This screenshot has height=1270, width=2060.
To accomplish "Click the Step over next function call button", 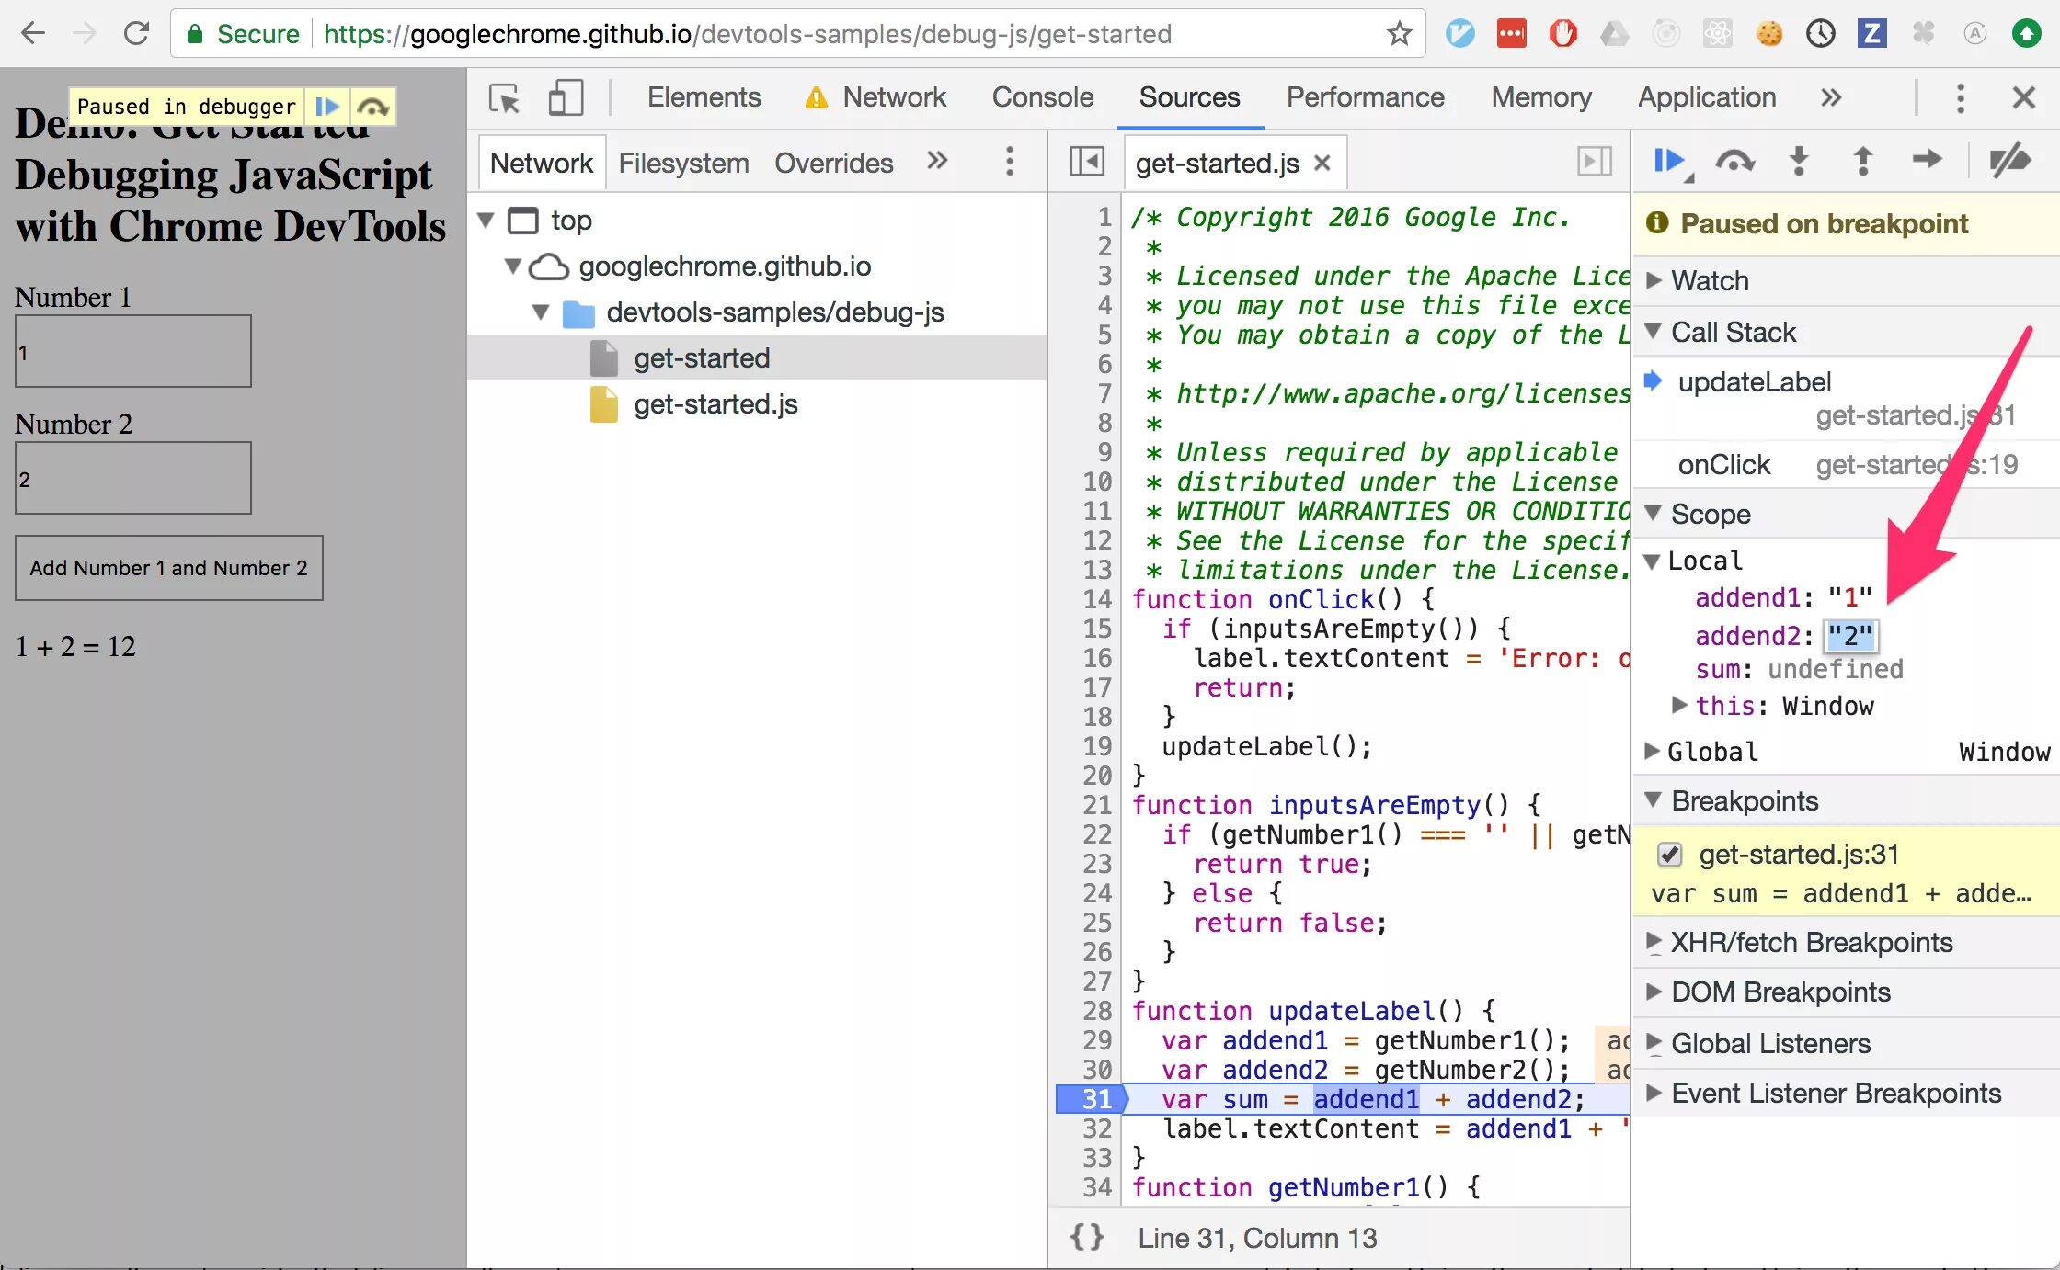I will point(1734,162).
